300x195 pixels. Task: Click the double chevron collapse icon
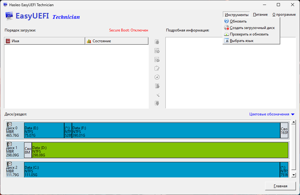(x=158, y=95)
